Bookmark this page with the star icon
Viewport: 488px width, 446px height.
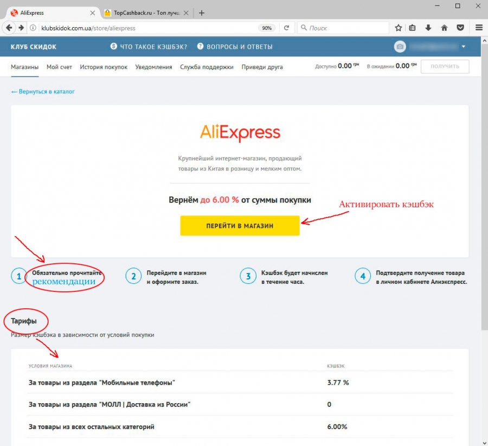(x=399, y=28)
